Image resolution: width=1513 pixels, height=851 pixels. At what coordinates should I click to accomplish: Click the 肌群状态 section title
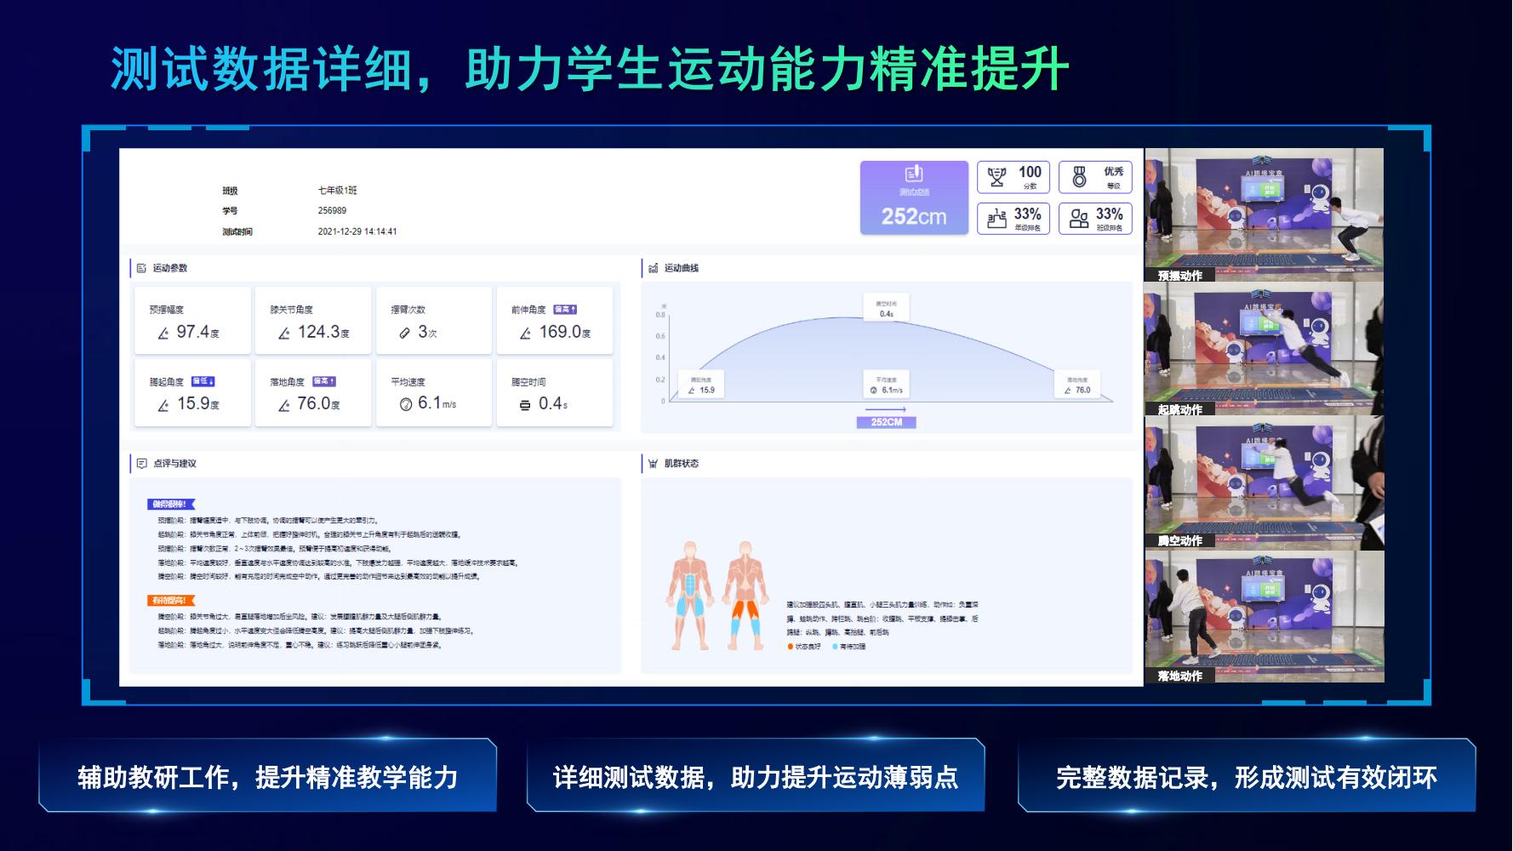(x=682, y=464)
